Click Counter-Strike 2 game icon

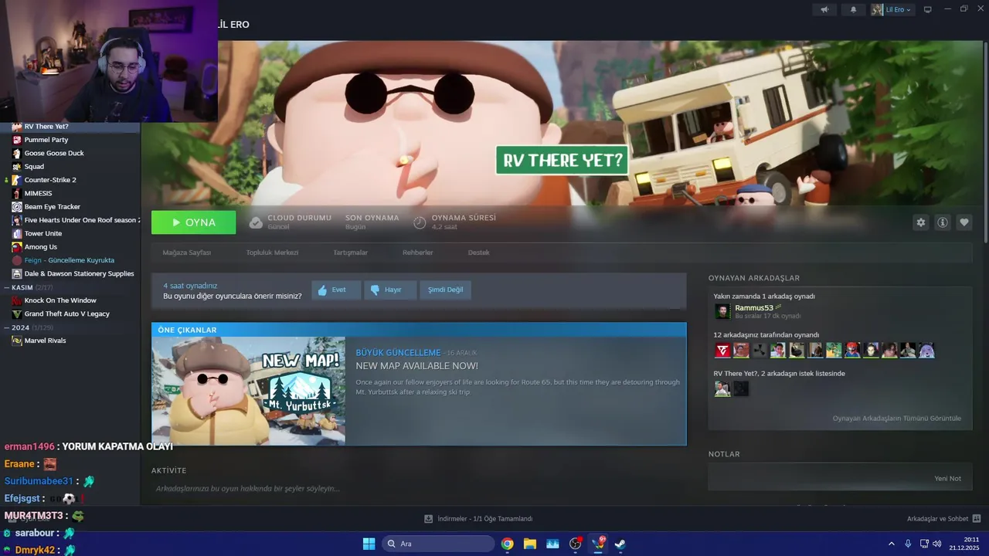[17, 180]
